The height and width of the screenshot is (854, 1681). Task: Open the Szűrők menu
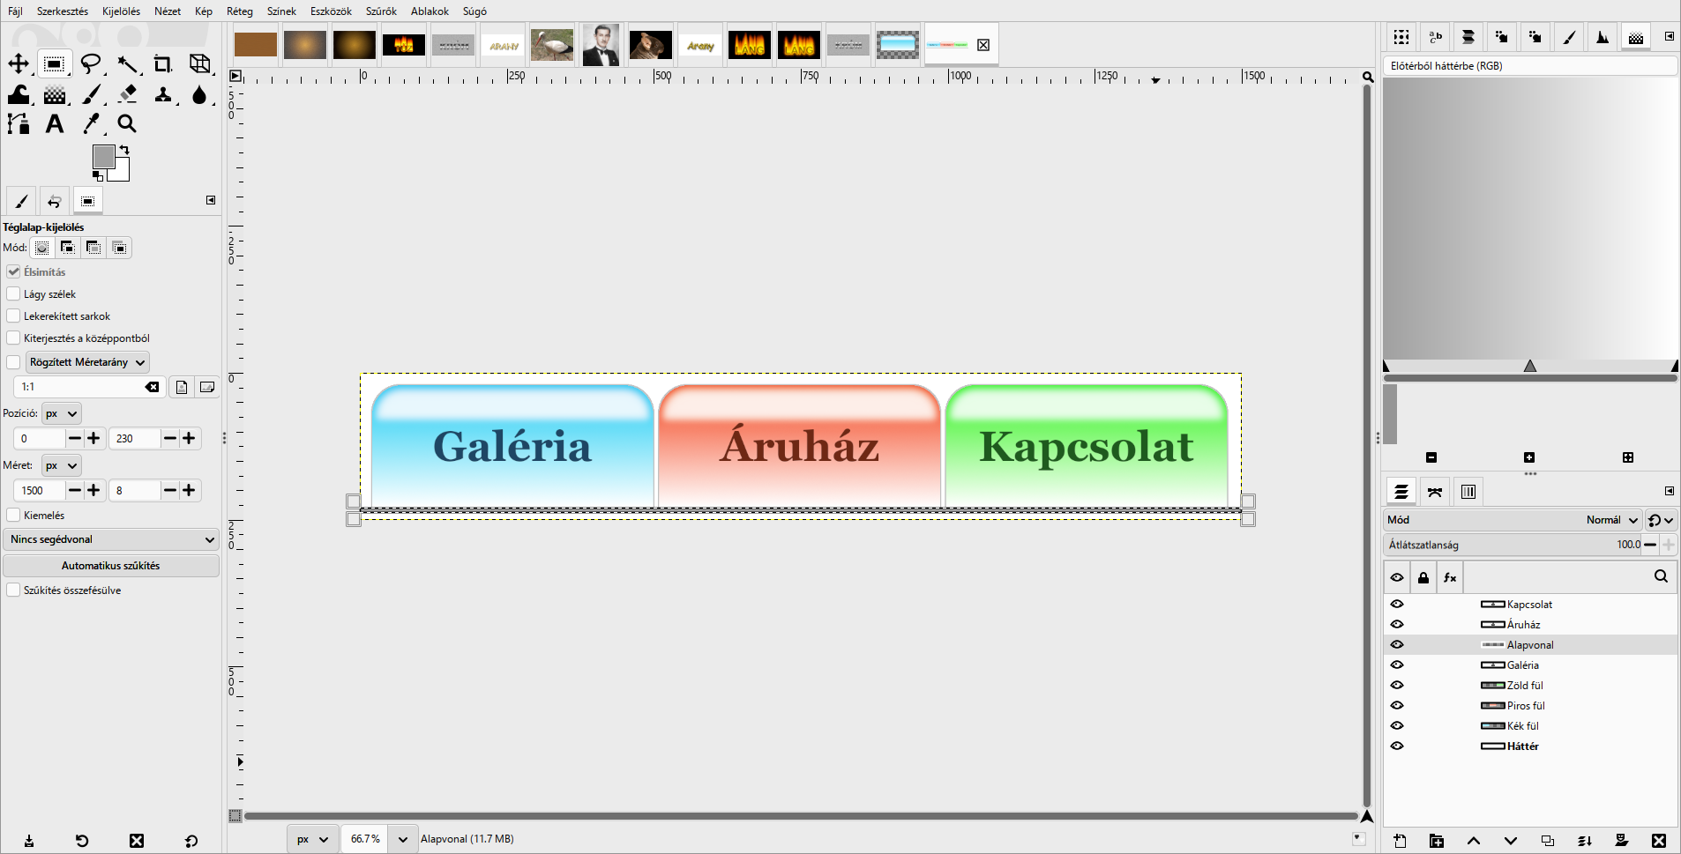point(381,11)
